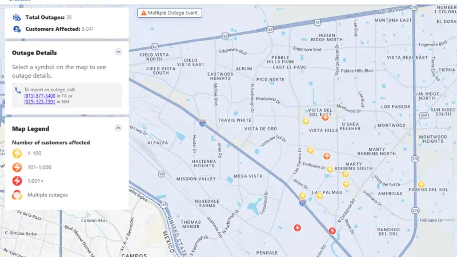Call the (915) 877-3400 Texas number link
The height and width of the screenshot is (257, 457).
39,96
